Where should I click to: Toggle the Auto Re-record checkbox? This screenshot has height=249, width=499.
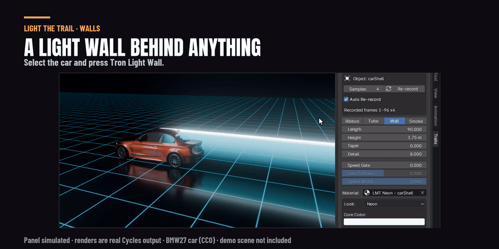pyautogui.click(x=346, y=100)
